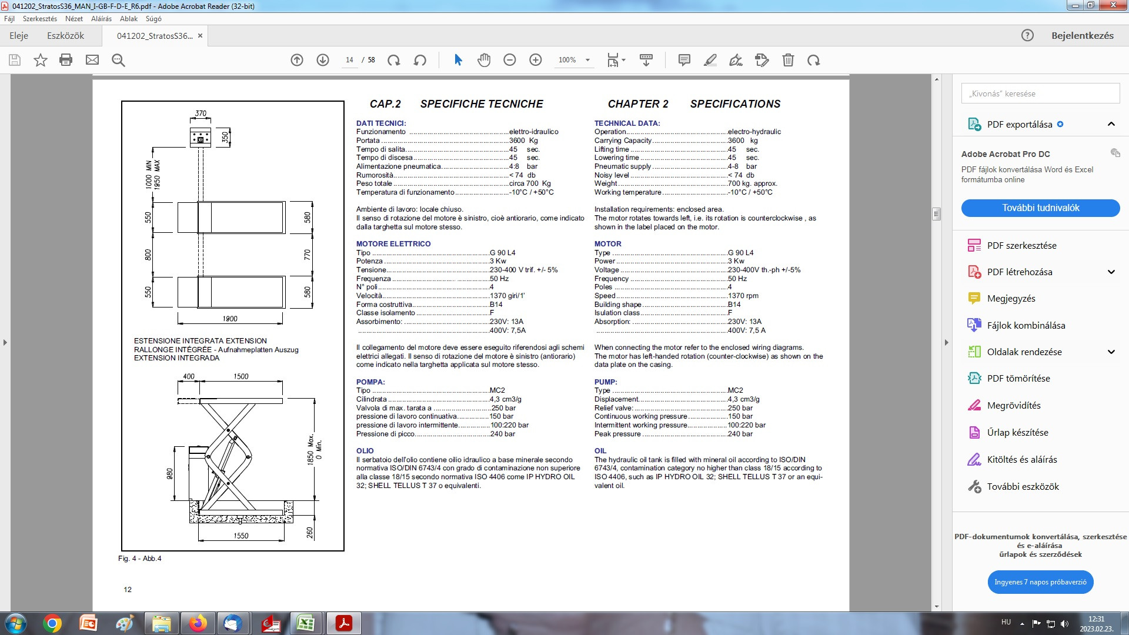Open the find text magnifier icon
This screenshot has width=1129, height=635.
(118, 60)
